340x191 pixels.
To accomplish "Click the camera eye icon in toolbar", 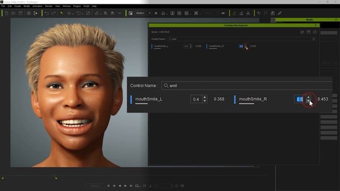I will (223, 13).
